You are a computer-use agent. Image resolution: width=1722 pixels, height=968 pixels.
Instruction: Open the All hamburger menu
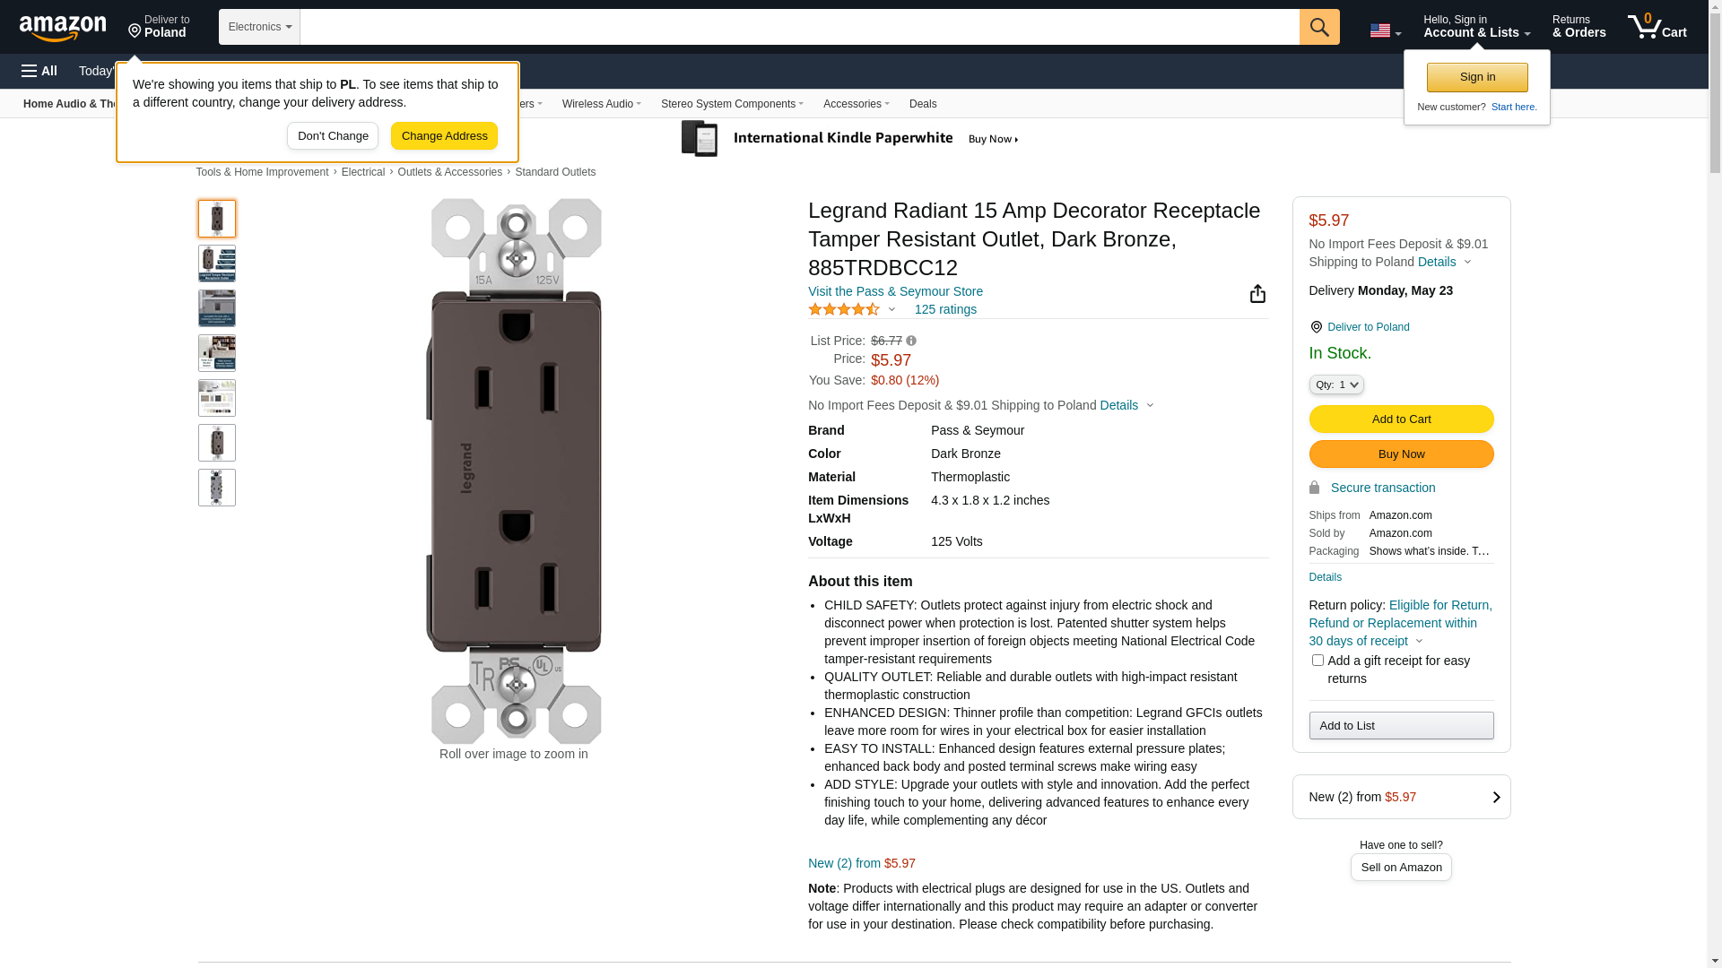coord(39,71)
